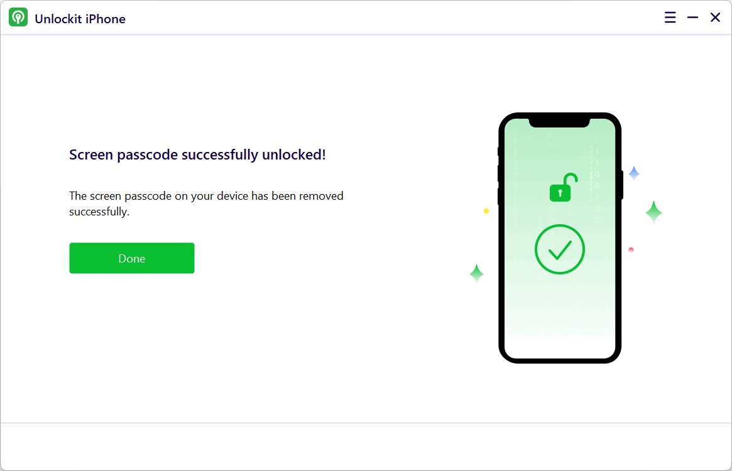The height and width of the screenshot is (471, 732).
Task: Click the small red dot decoration
Action: pos(631,250)
